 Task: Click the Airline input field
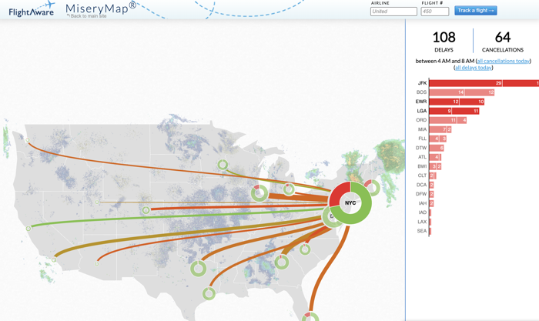coord(393,12)
